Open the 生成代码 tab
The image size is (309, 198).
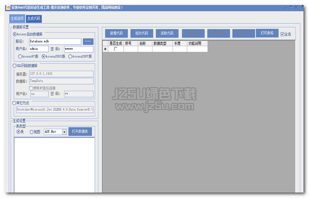(x=34, y=18)
